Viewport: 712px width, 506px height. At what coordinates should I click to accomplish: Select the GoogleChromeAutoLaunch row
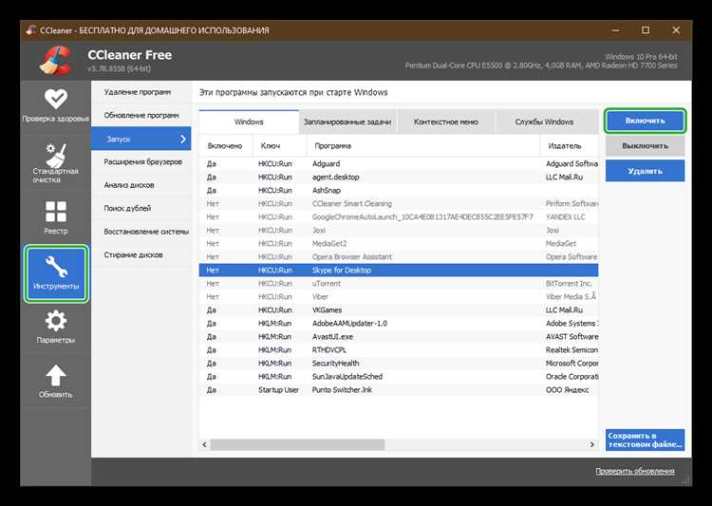pyautogui.click(x=399, y=216)
